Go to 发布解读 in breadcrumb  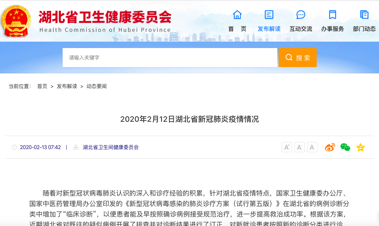[67, 86]
